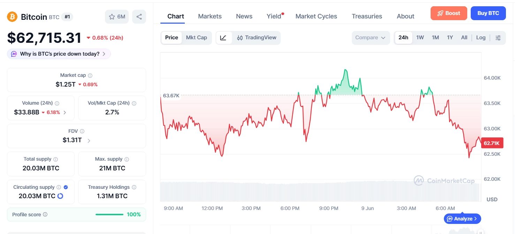Viewport: 515px width, 234px height.
Task: Click the $1.31T FDV value
Action: coord(72,140)
